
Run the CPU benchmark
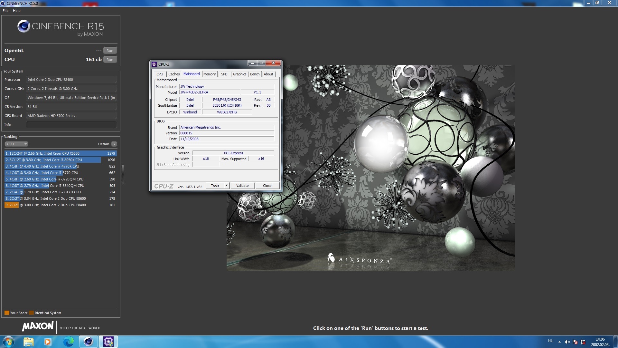110,60
